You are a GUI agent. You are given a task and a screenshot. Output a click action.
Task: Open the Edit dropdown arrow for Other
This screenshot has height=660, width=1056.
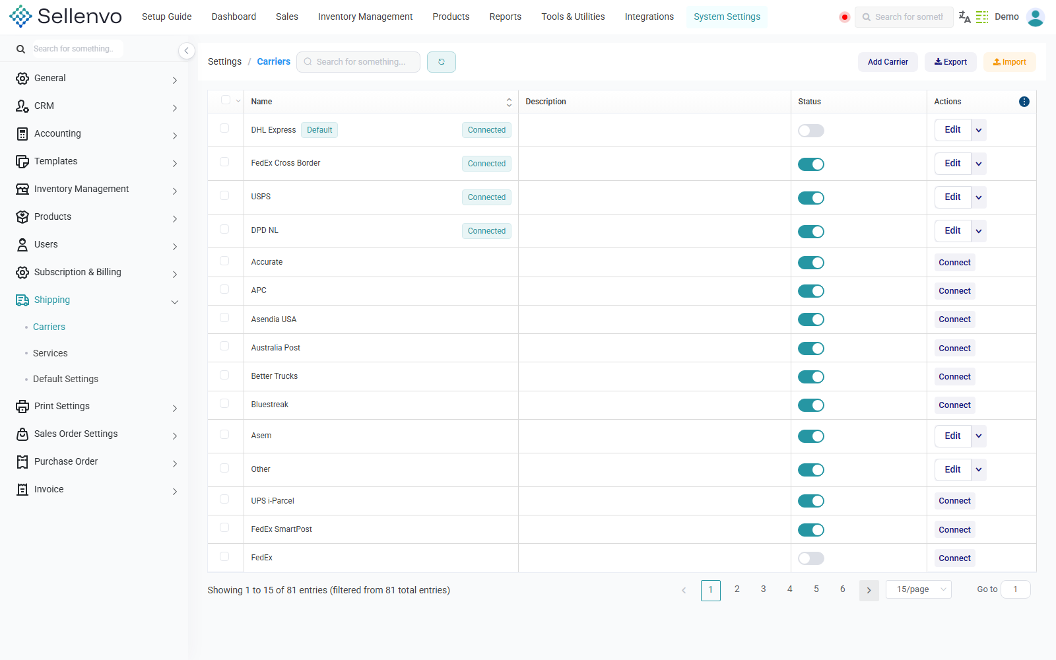pos(979,470)
